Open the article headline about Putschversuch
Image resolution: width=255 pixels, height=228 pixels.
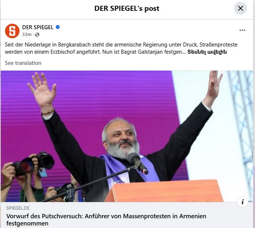(x=106, y=220)
